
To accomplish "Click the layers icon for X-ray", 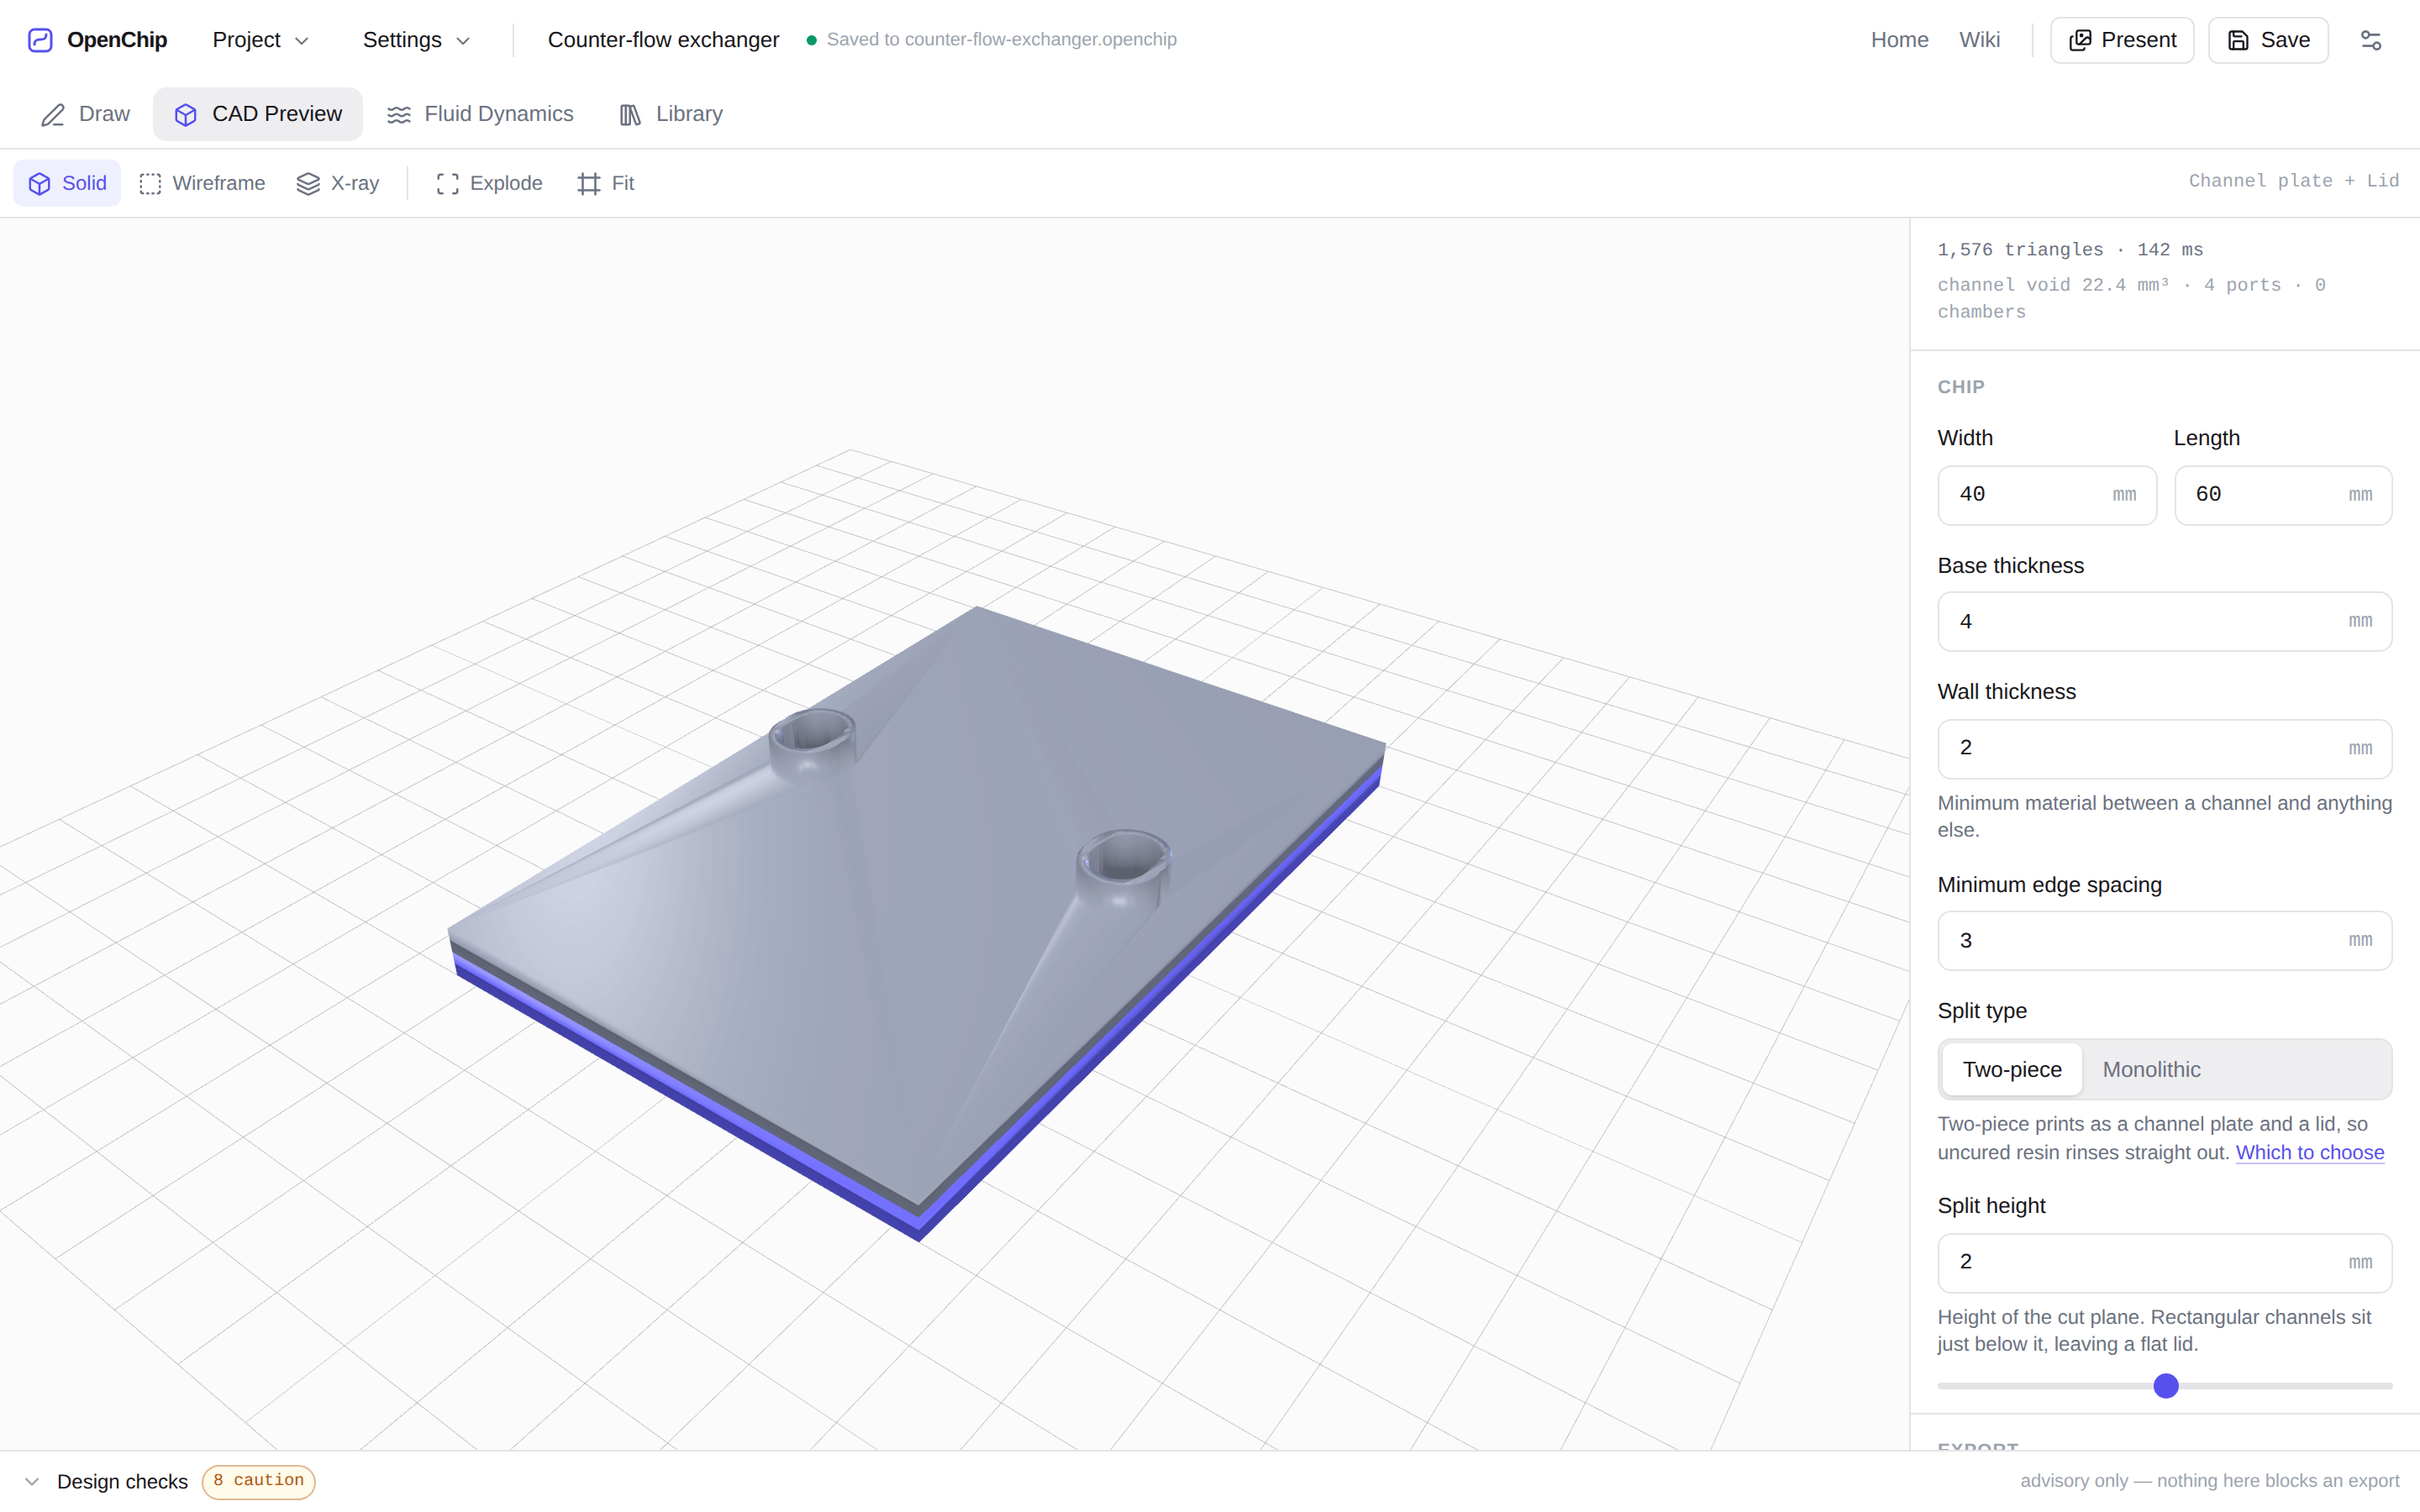I will (x=308, y=184).
